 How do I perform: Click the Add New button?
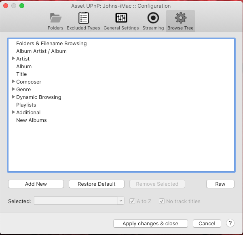point(36,184)
